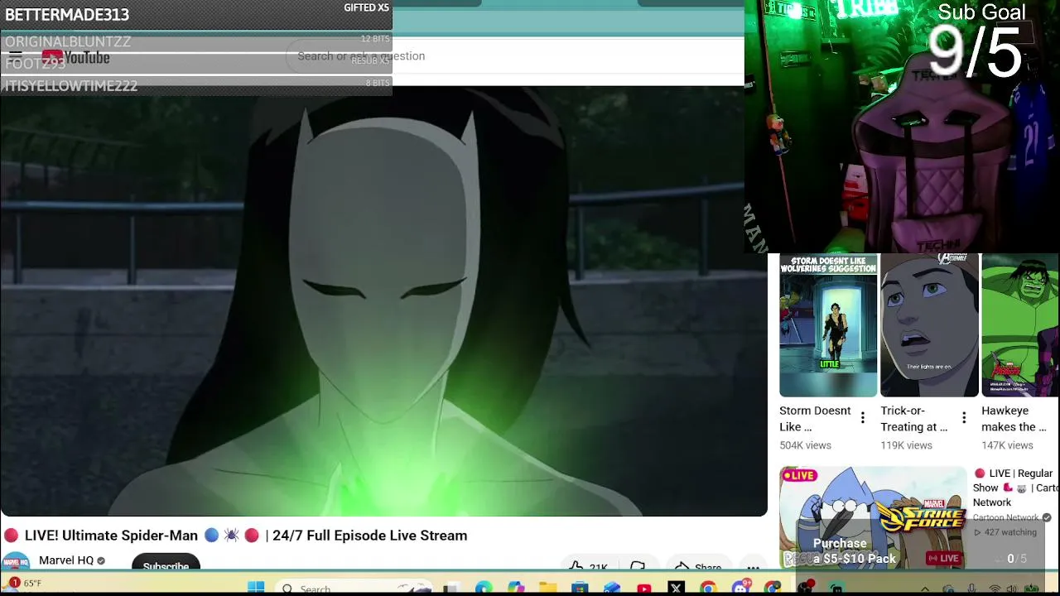Open the 'LIVE | Regular Show' video title
Image resolution: width=1060 pixels, height=596 pixels.
click(x=1015, y=488)
